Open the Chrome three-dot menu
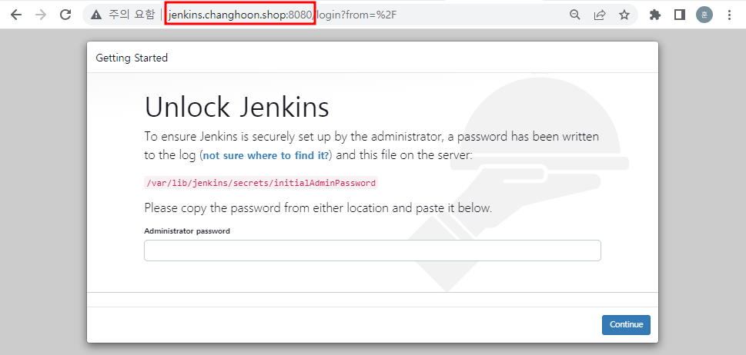The image size is (746, 355). click(x=729, y=15)
